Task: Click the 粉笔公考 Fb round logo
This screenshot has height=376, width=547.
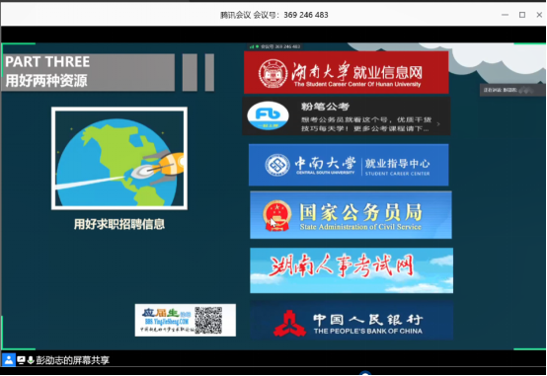Action: click(x=268, y=115)
